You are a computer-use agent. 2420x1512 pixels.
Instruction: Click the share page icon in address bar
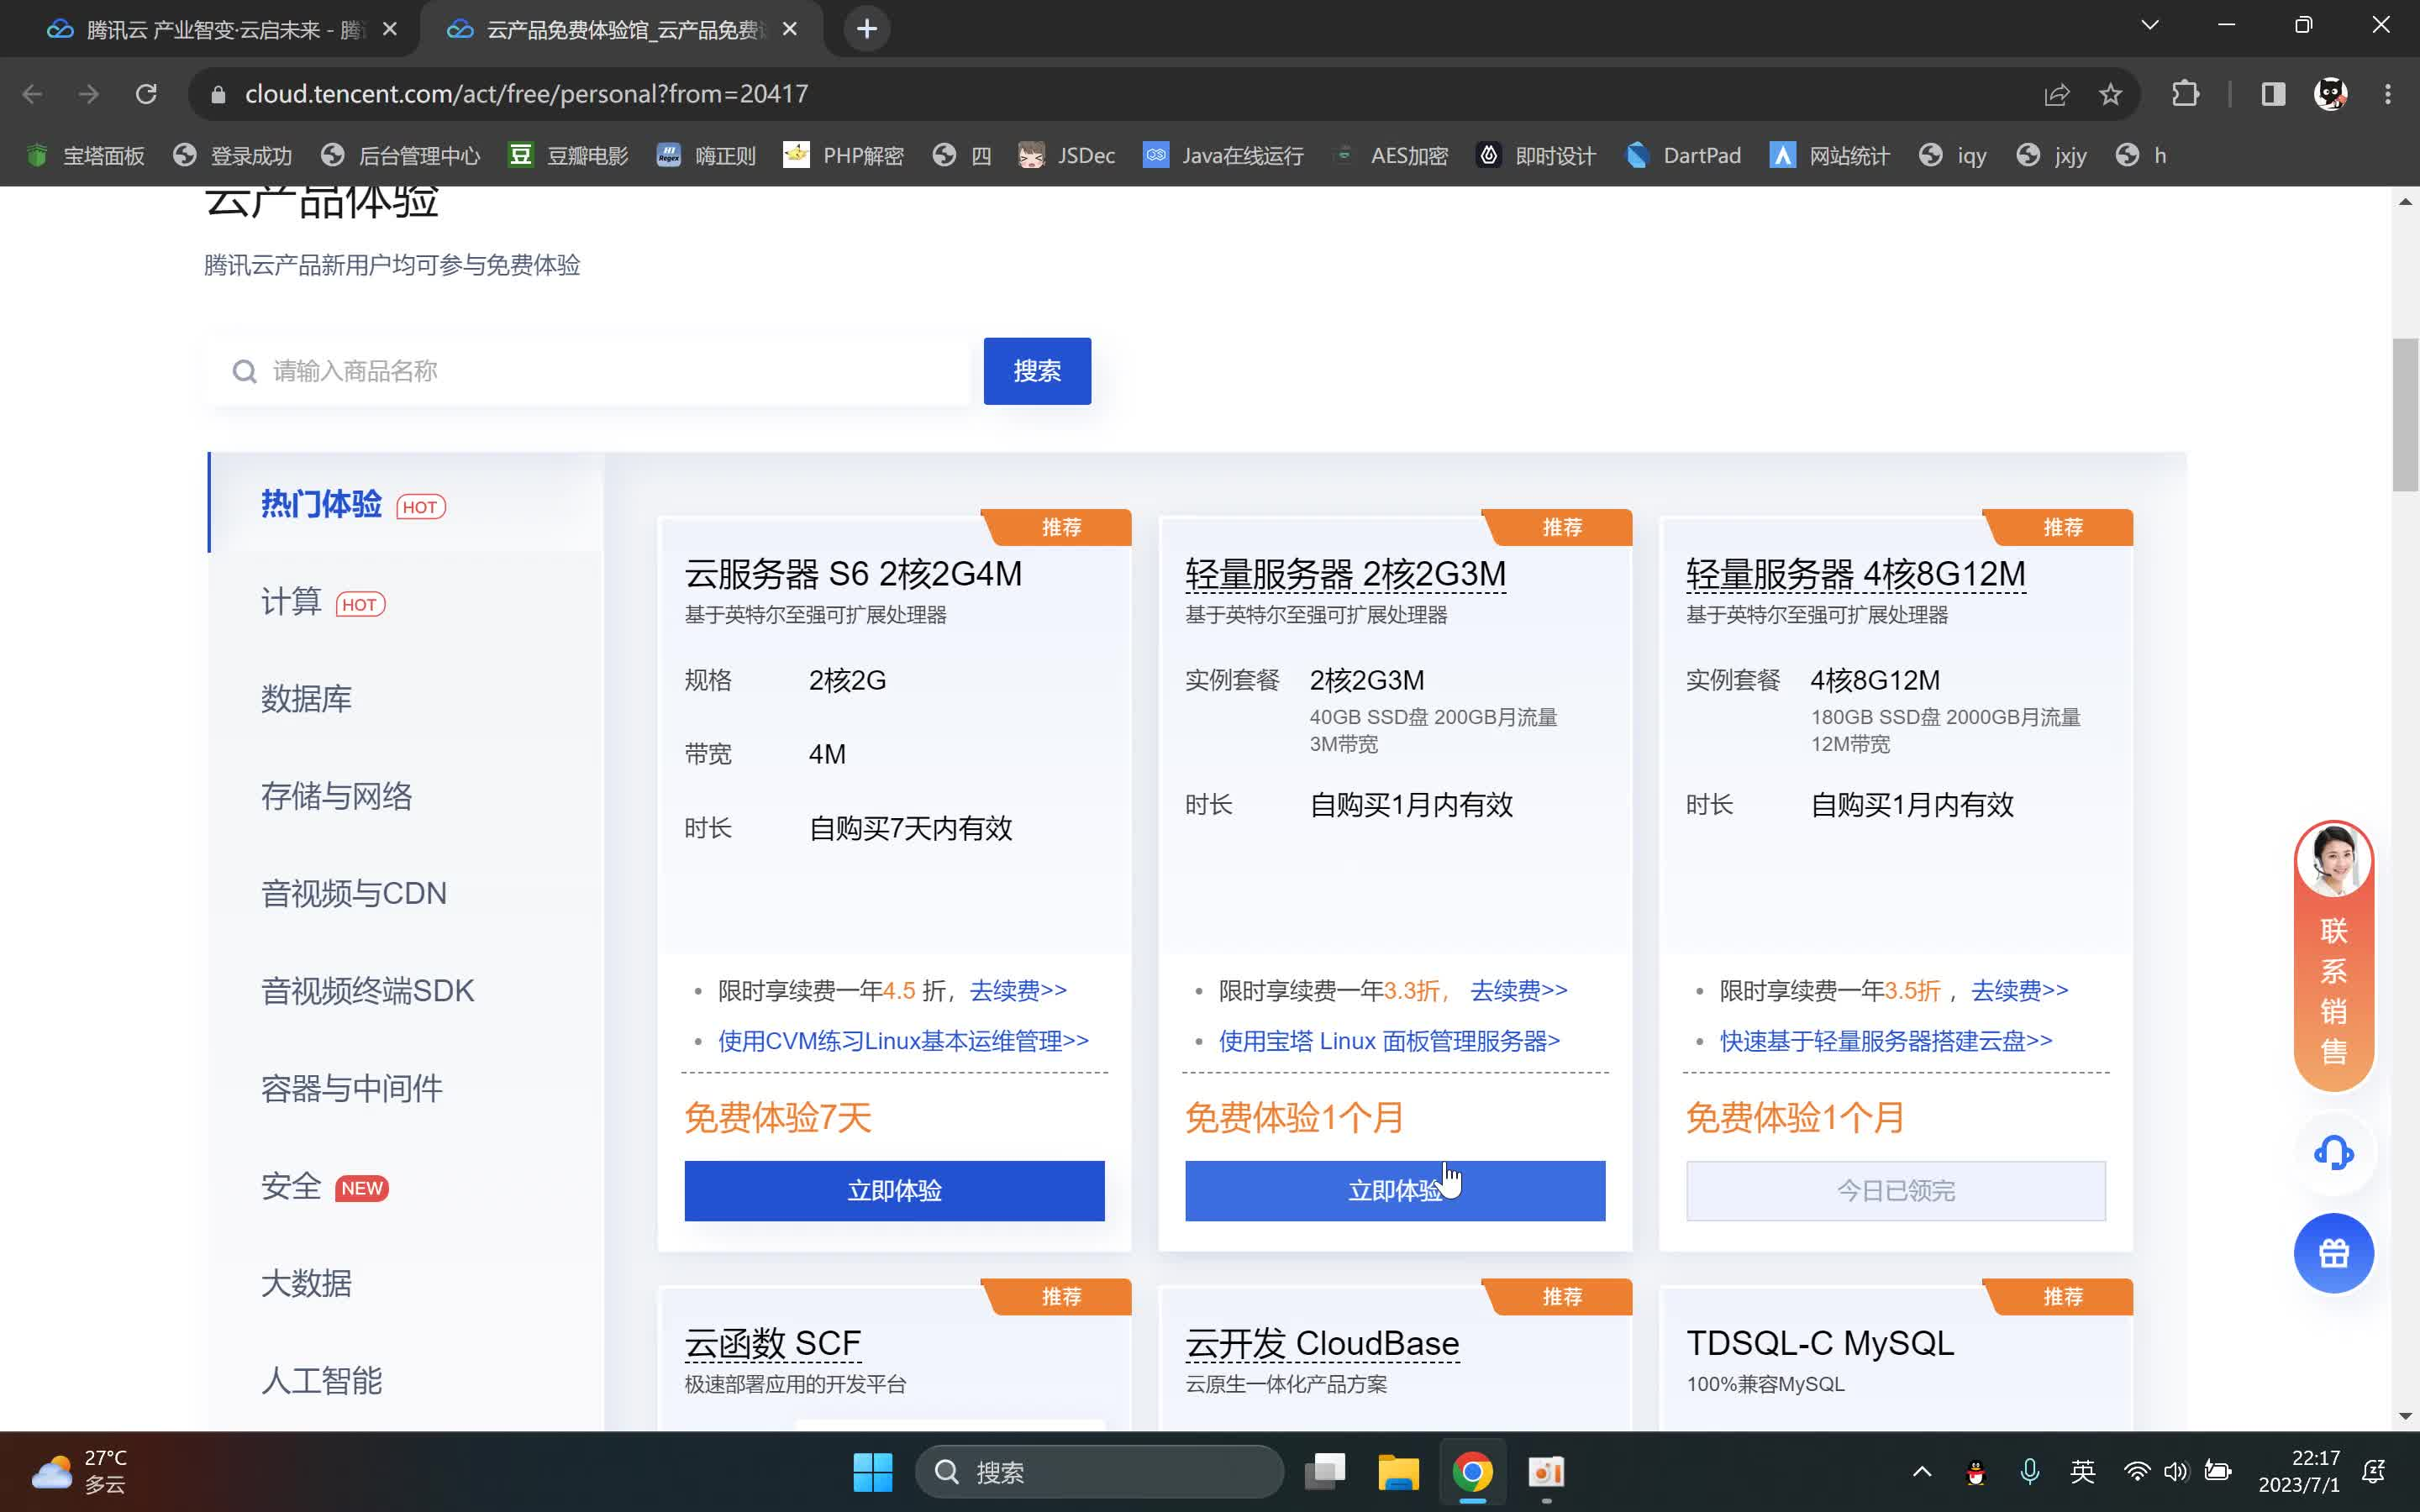2056,94
